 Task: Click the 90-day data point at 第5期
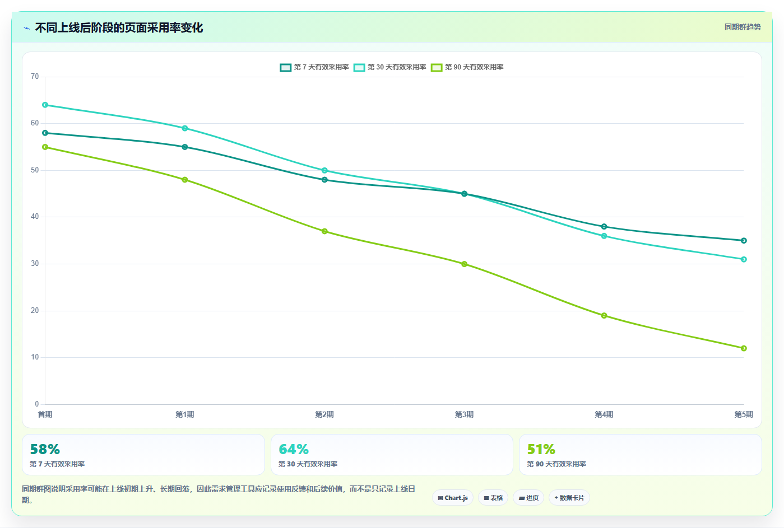744,348
